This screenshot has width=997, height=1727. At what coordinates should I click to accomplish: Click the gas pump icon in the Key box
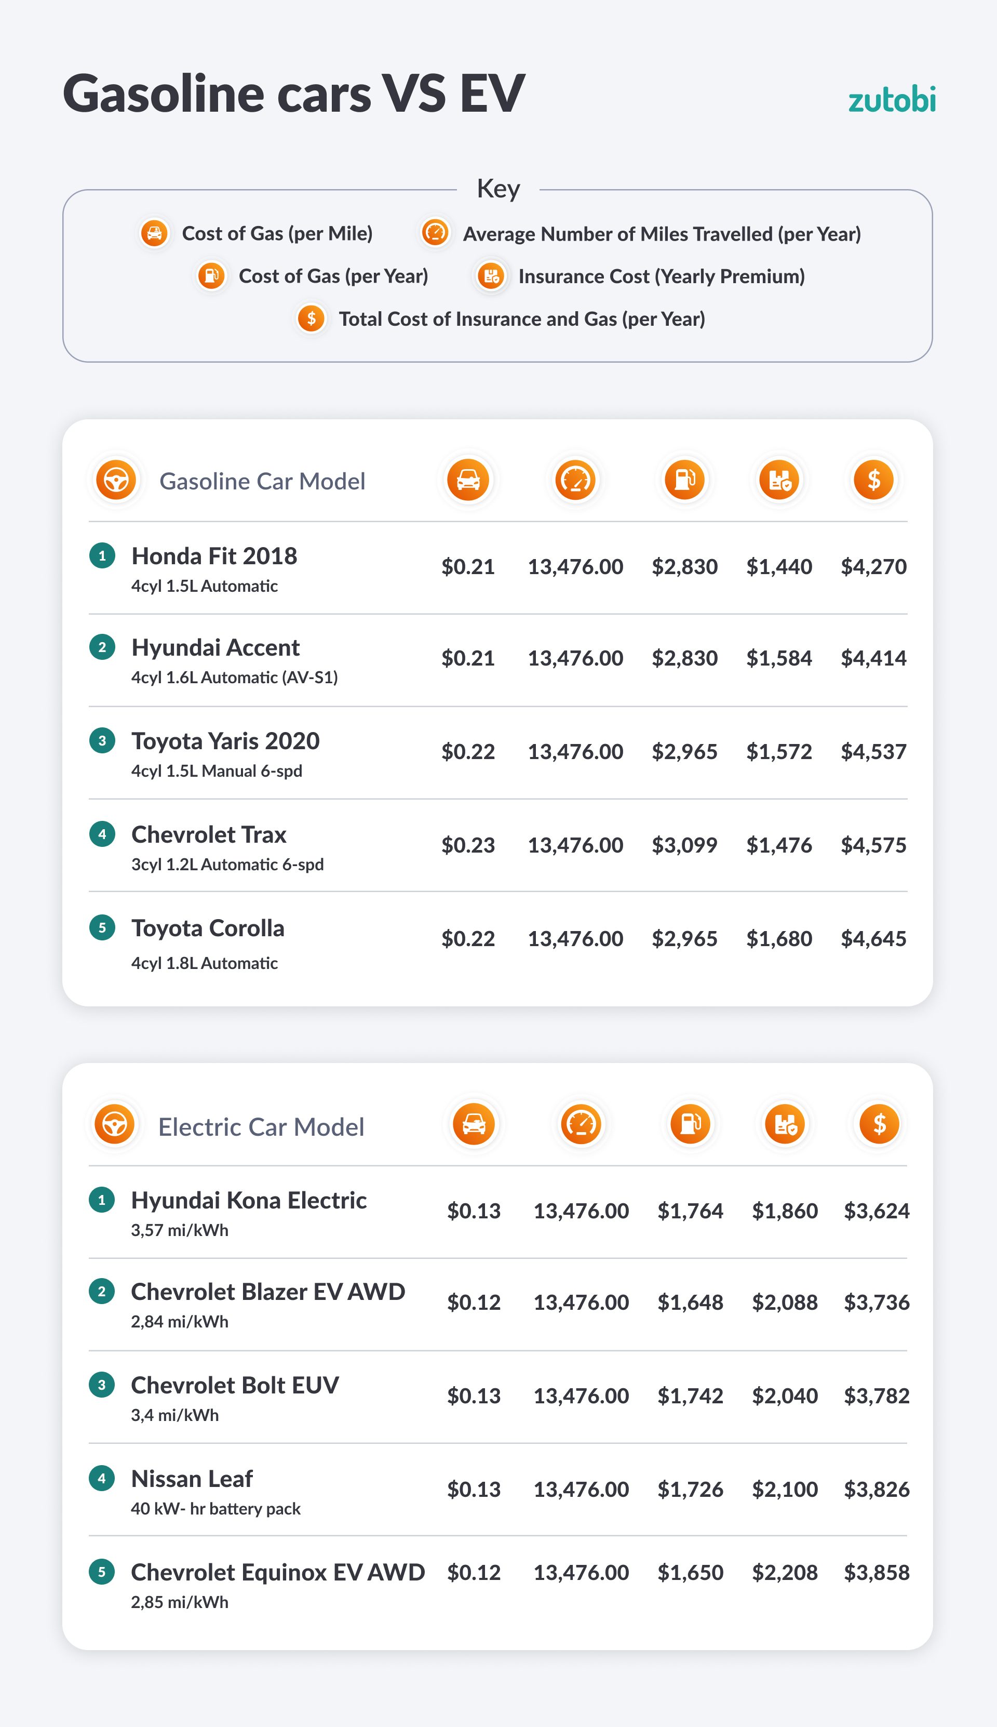(211, 276)
